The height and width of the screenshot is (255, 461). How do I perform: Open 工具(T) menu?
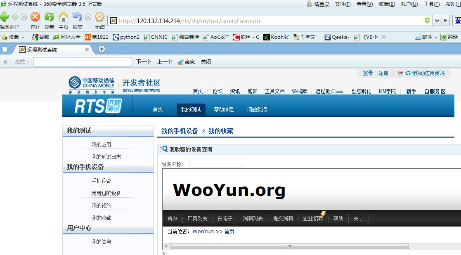coord(432,4)
